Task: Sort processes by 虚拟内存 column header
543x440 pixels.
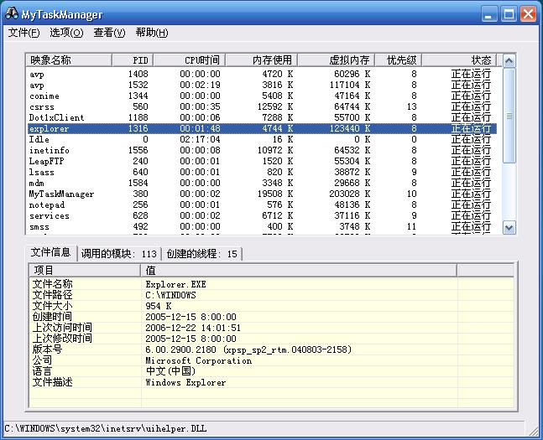Action: coord(337,60)
